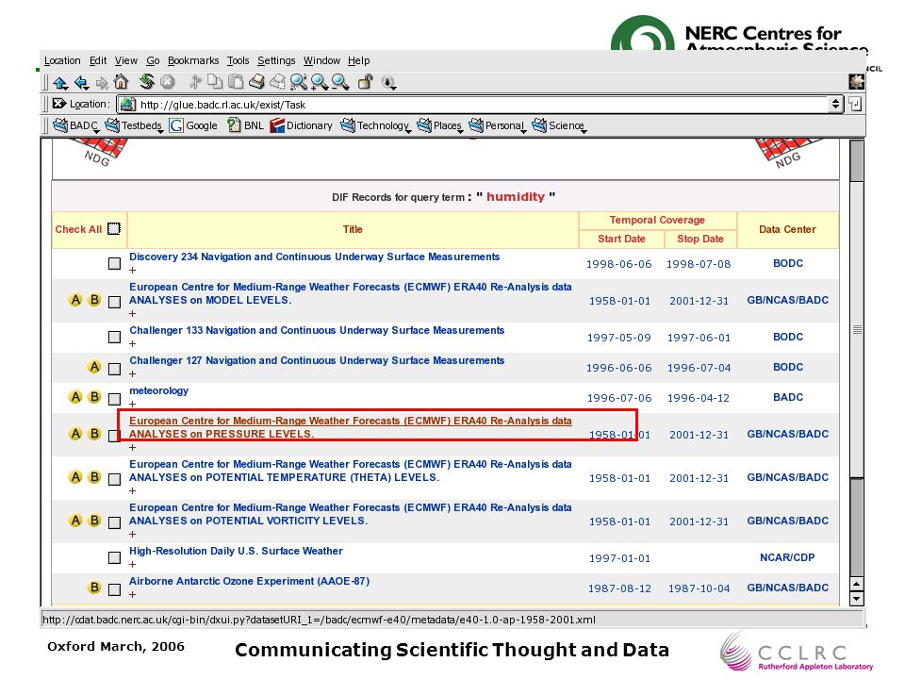Click the Copy toolbar icon
The image size is (905, 679).
point(215,82)
